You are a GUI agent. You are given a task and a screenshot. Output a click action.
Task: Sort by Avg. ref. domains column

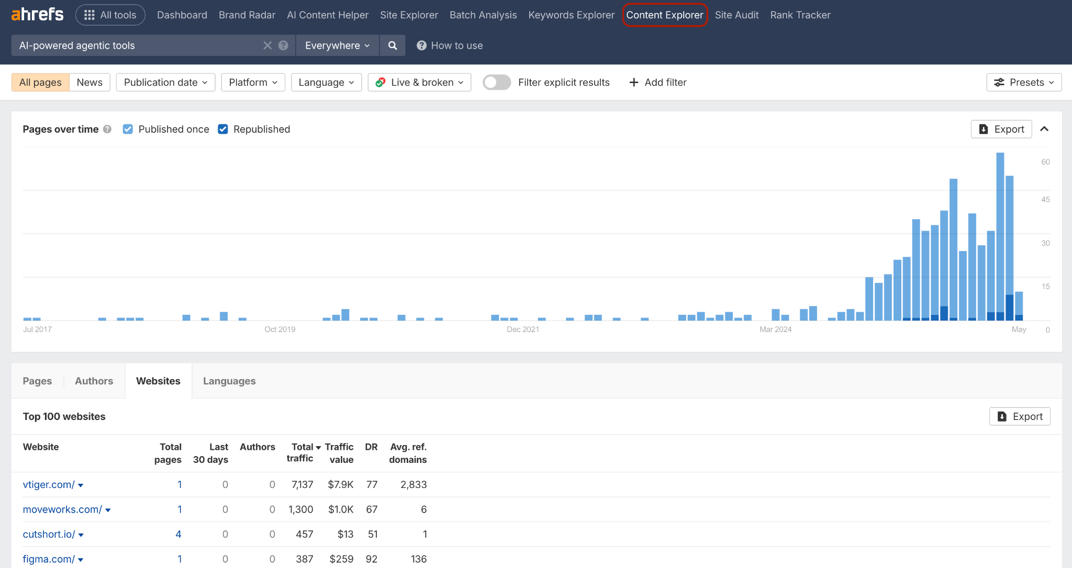(408, 453)
